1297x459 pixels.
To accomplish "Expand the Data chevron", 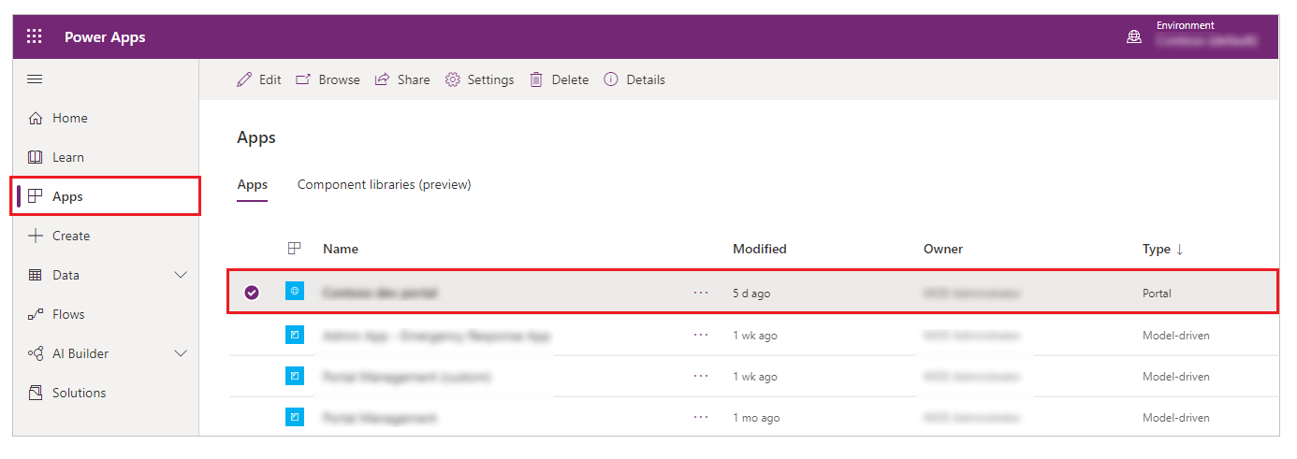I will pyautogui.click(x=182, y=275).
